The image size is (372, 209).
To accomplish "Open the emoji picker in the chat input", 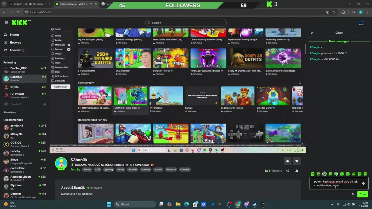I will pyautogui.click(x=363, y=183).
